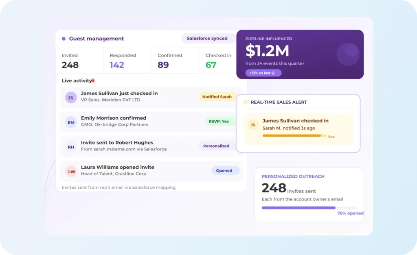Click the Guest management heading
Viewport: 417px width, 255px height.
pyautogui.click(x=97, y=39)
